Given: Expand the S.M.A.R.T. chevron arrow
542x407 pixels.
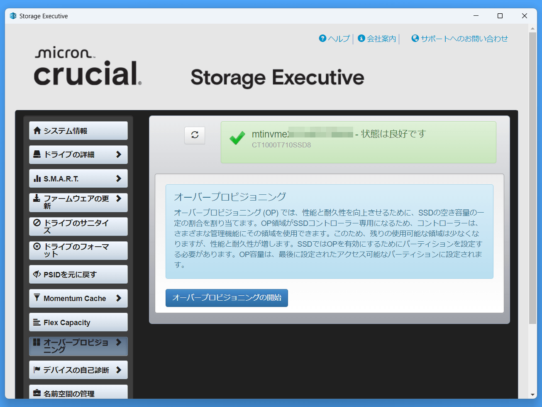Looking at the screenshot, I should click(119, 179).
